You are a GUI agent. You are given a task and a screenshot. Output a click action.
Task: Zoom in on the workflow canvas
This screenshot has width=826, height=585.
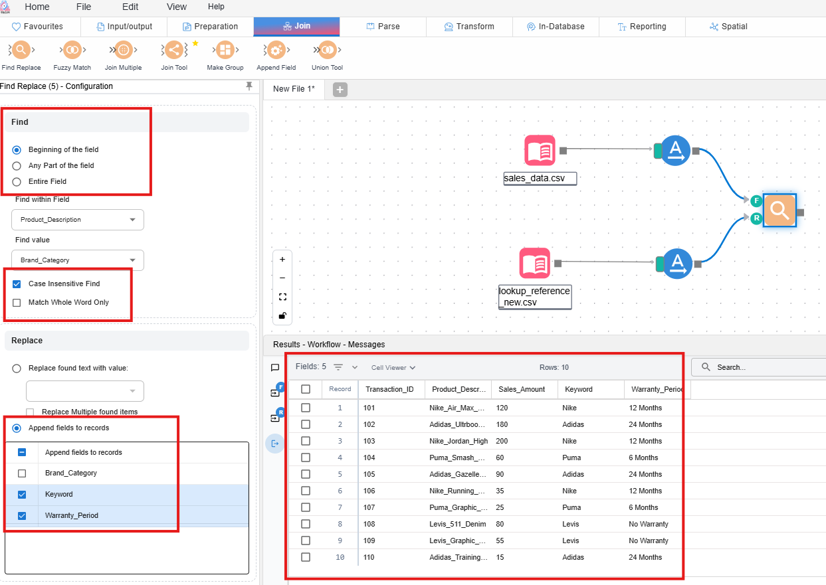[x=282, y=260]
